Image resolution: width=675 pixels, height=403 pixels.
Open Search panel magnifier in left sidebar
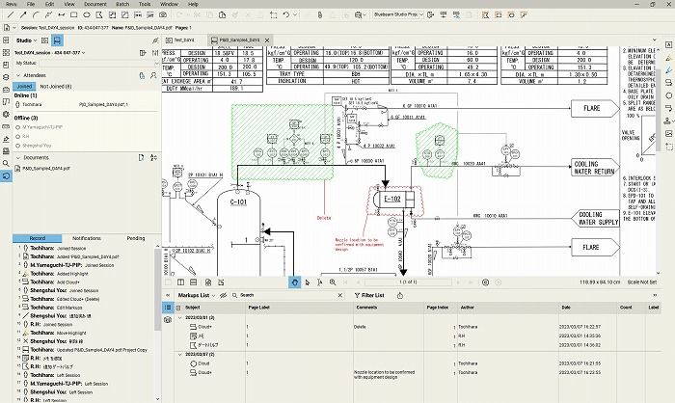pyautogui.click(x=6, y=164)
